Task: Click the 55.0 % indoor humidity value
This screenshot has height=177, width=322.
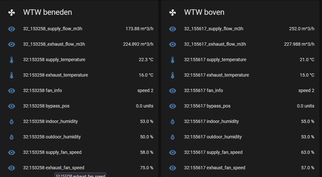Action: tap(307, 121)
